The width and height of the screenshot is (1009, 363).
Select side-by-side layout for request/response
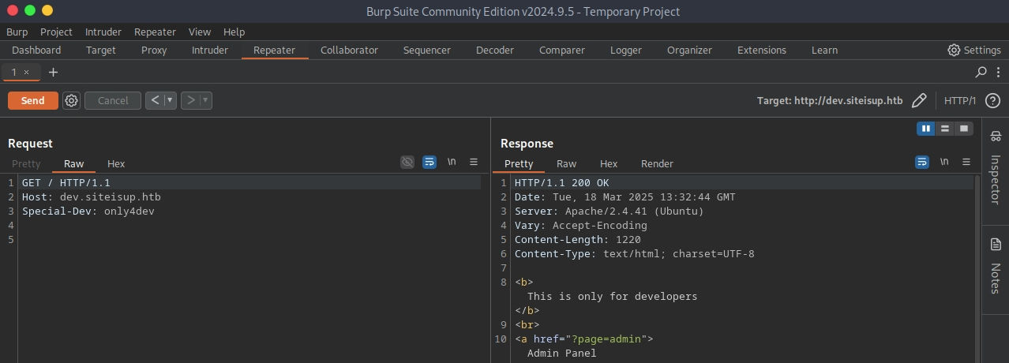point(926,128)
